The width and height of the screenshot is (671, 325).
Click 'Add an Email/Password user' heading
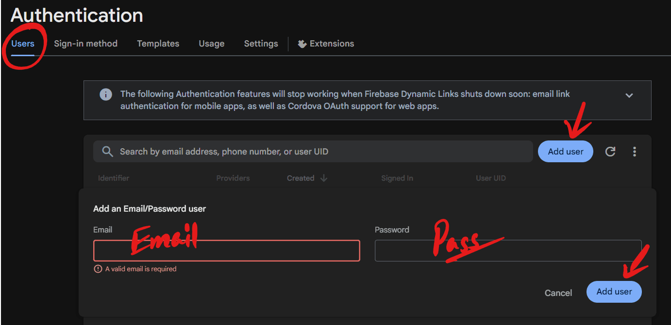(150, 209)
